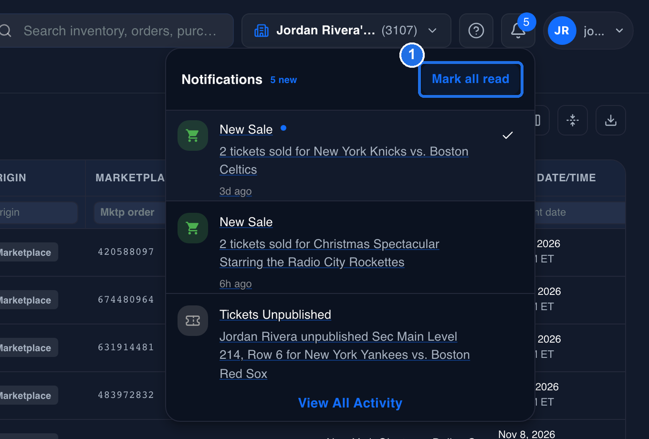Click order number 483972832

(x=126, y=395)
